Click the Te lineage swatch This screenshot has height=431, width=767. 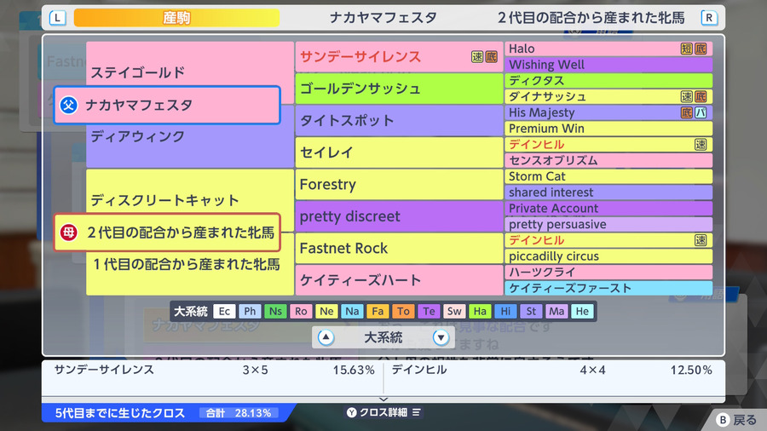(429, 311)
